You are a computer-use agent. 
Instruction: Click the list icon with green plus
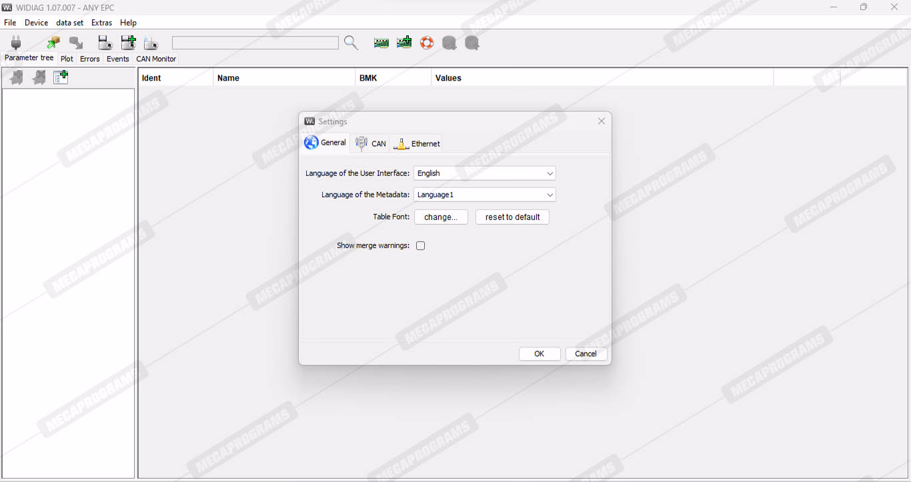pyautogui.click(x=61, y=78)
